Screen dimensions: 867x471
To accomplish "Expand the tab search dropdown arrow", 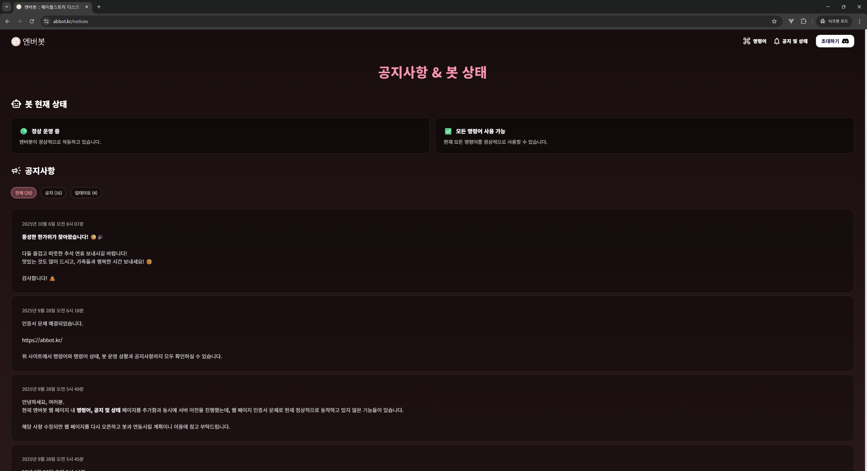I will click(6, 7).
